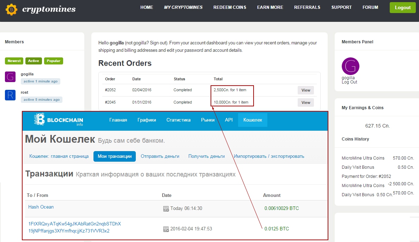This screenshot has height=242, width=419.
Task: Click the calendar icon beside Today 06:14:30
Action: (x=166, y=209)
